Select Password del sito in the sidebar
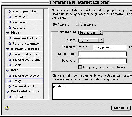 24,86
